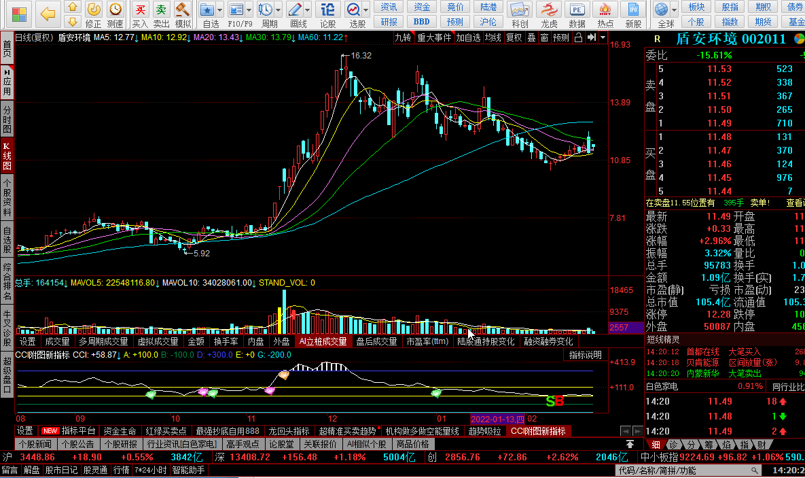Open the 智能助手 status bar item

click(x=188, y=470)
